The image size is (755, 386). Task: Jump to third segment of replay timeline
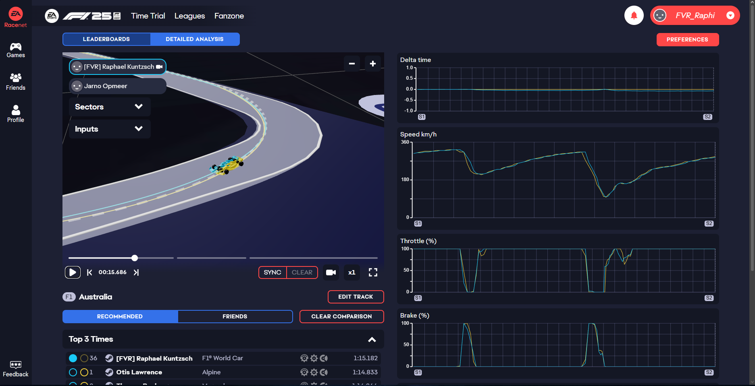(314, 258)
